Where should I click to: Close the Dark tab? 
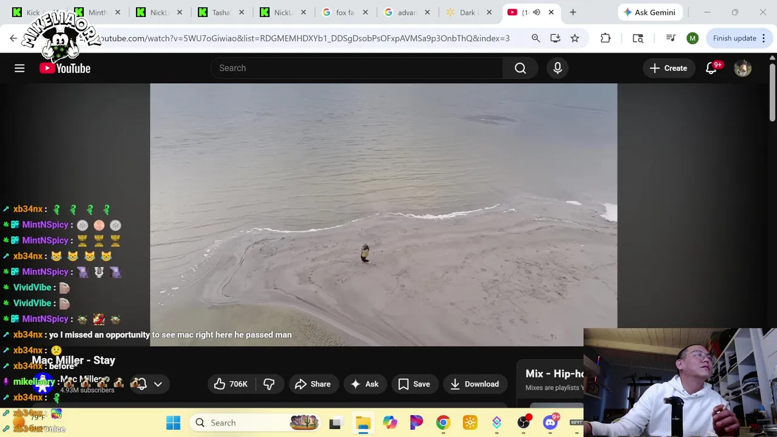pos(489,12)
